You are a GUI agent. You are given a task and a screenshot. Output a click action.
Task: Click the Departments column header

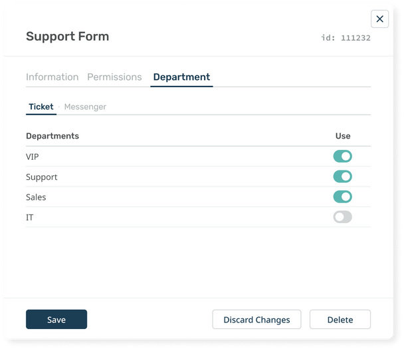52,136
